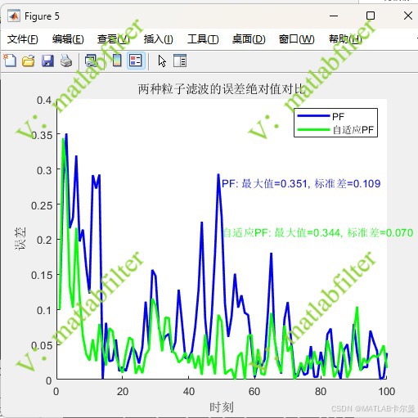
Task: Open the 桌面(D) menu
Action: 249,39
